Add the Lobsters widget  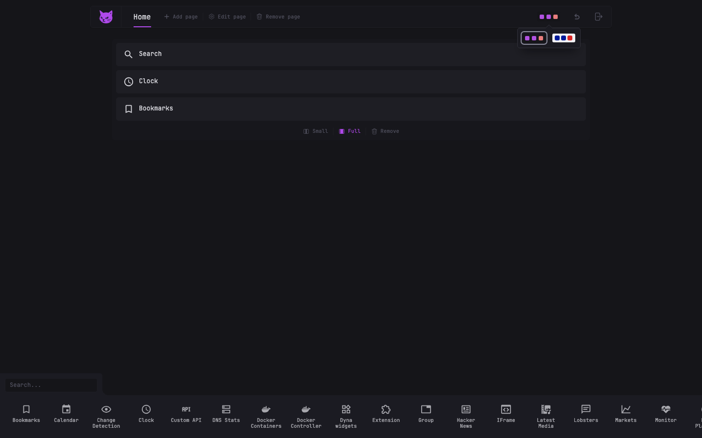click(586, 414)
